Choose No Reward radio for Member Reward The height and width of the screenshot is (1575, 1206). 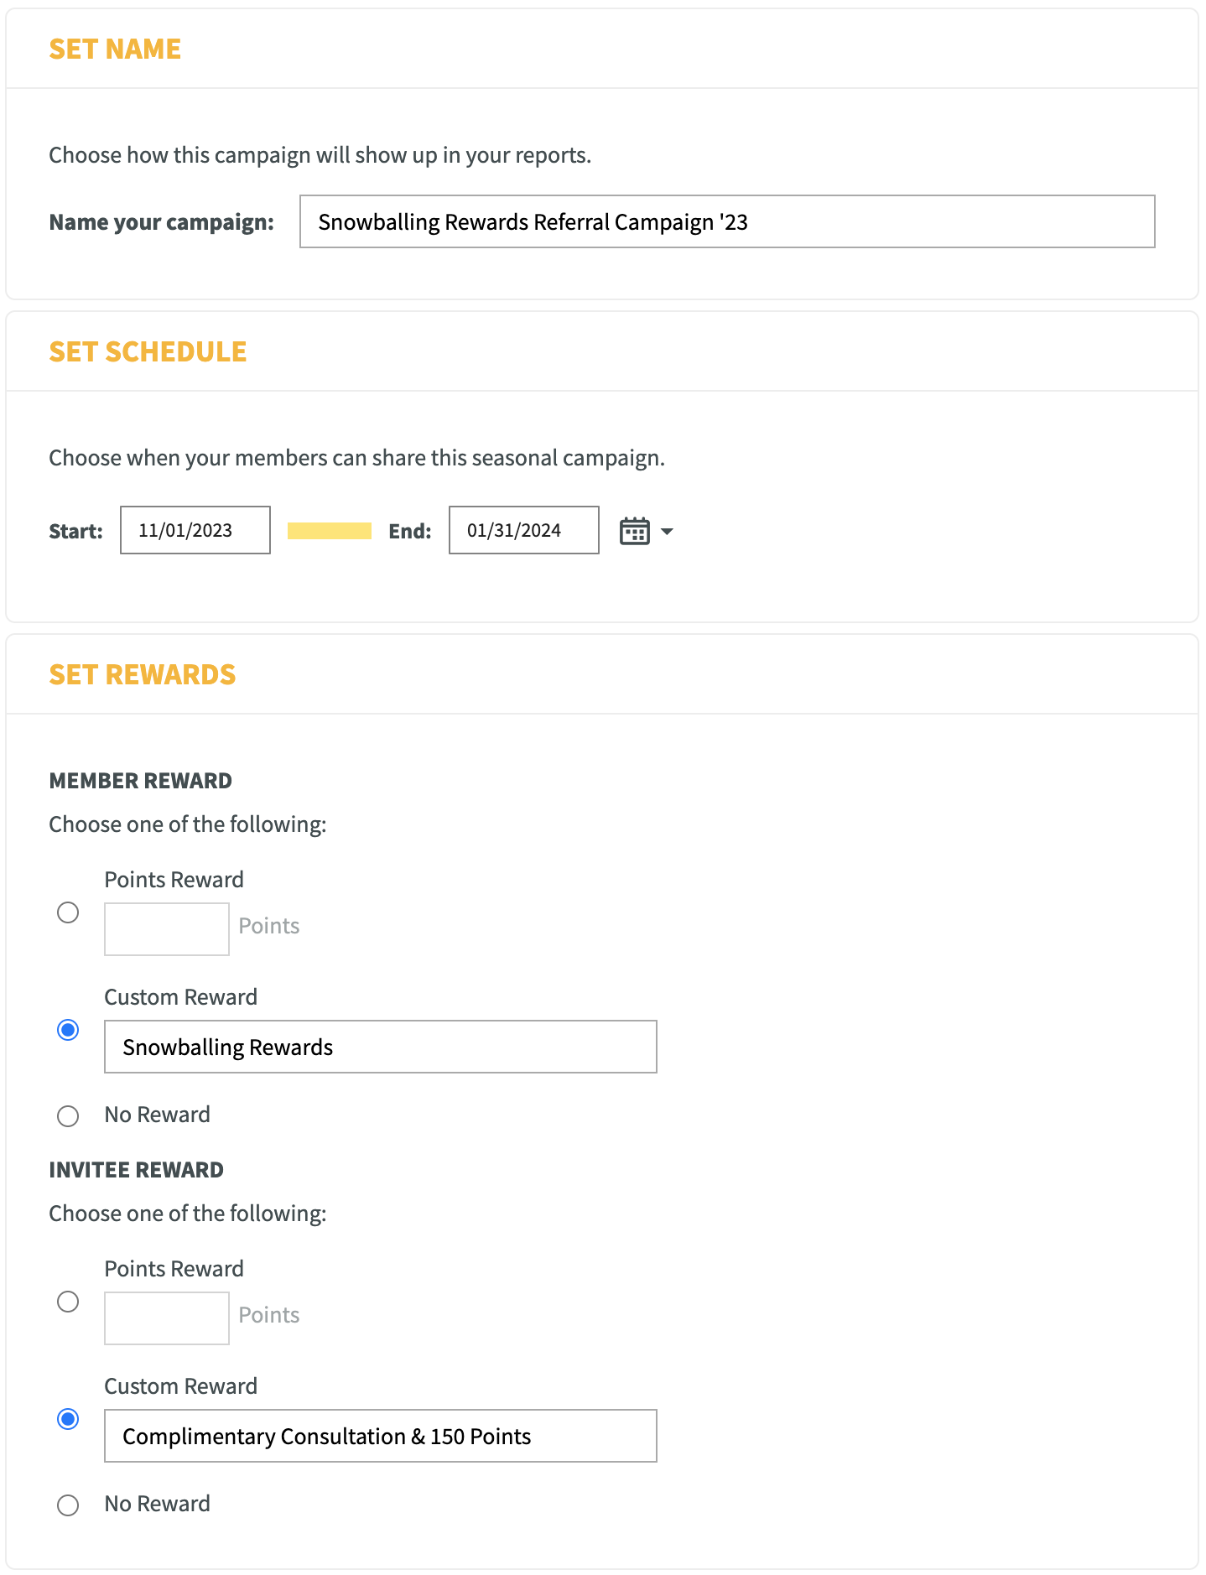tap(68, 1116)
